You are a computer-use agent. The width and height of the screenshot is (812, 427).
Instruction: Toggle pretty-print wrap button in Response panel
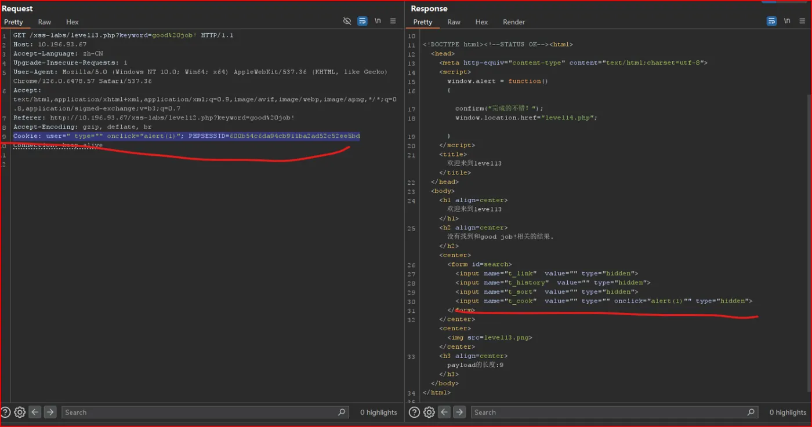coord(771,21)
